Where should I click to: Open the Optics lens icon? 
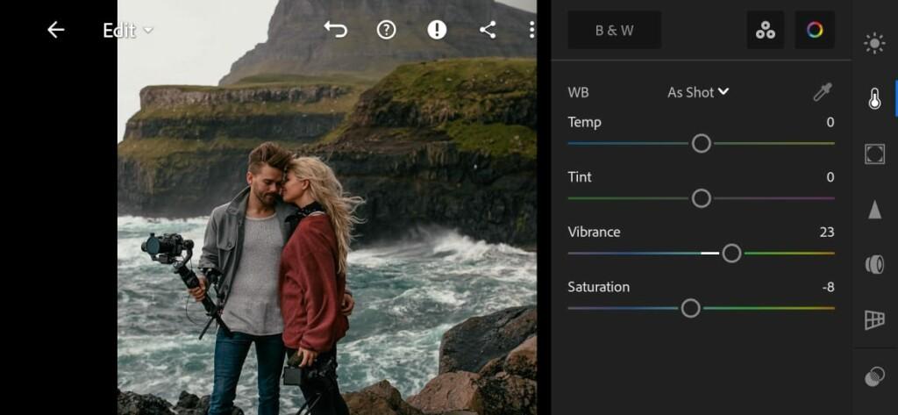874,265
